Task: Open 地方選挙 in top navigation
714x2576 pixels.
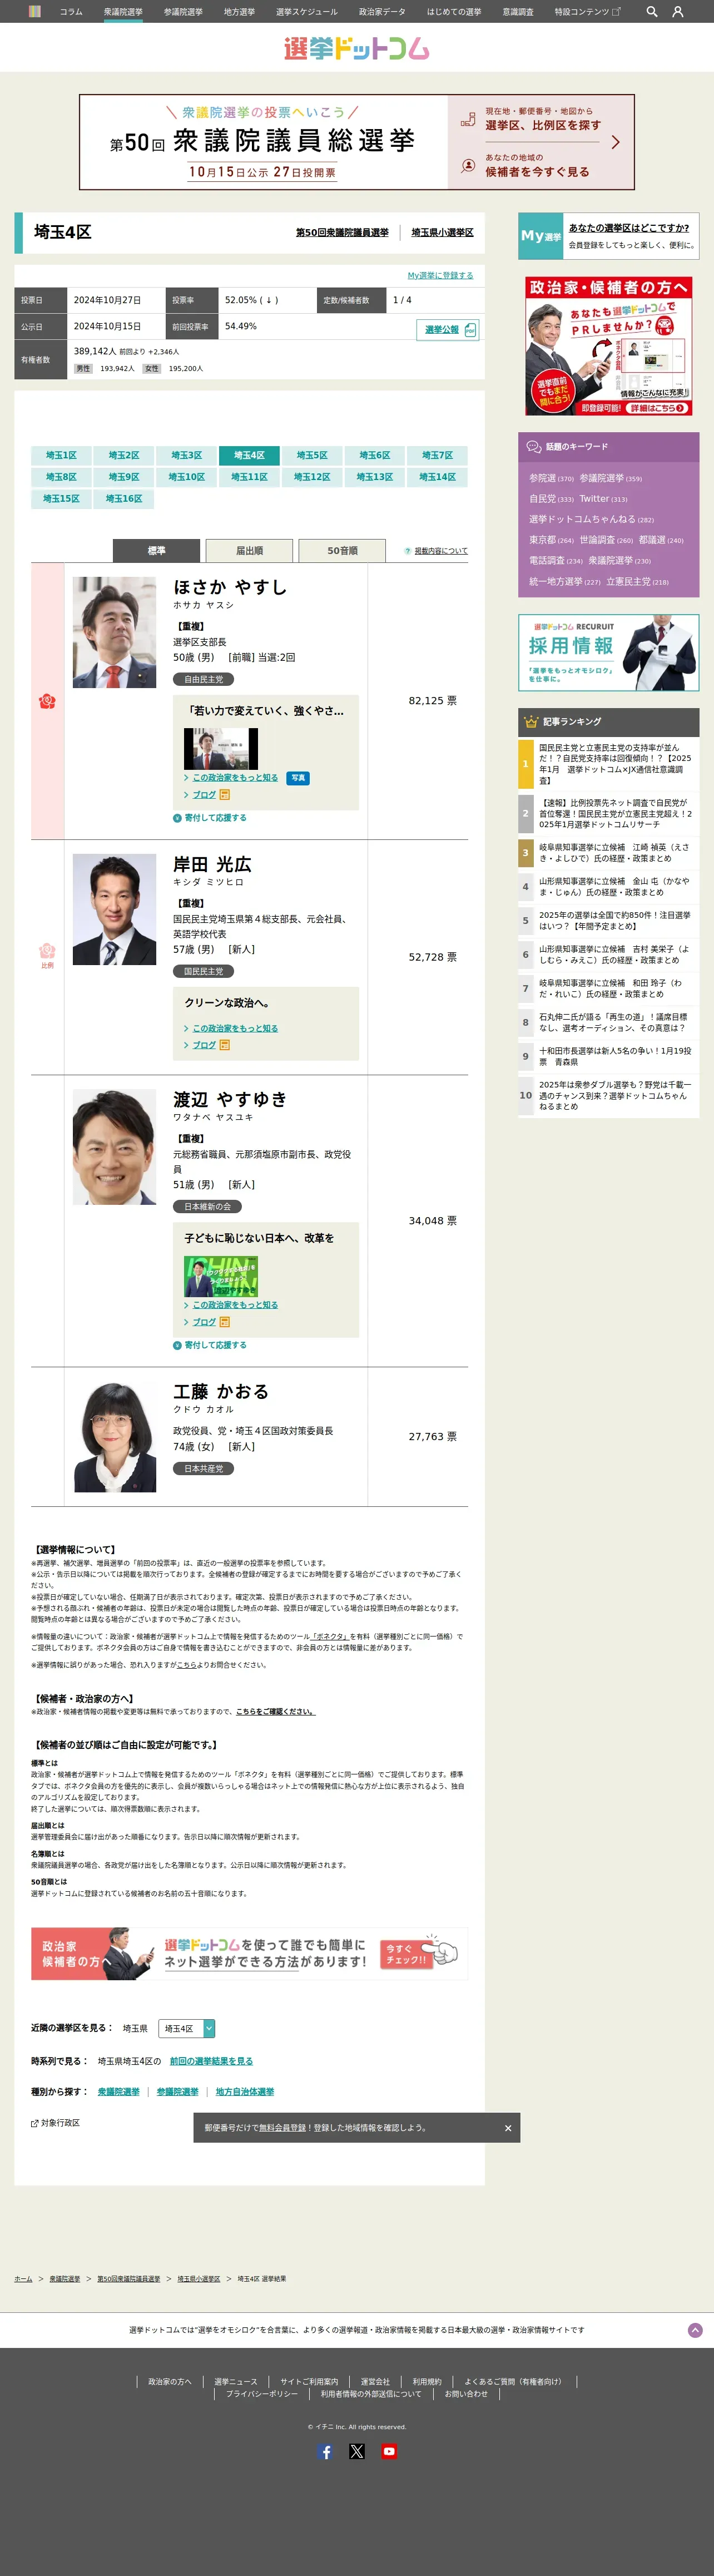Action: [x=239, y=12]
